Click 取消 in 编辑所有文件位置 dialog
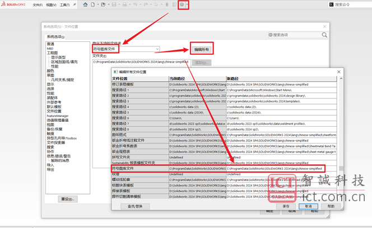Viewport: 372px width, 228px height. 308,206
